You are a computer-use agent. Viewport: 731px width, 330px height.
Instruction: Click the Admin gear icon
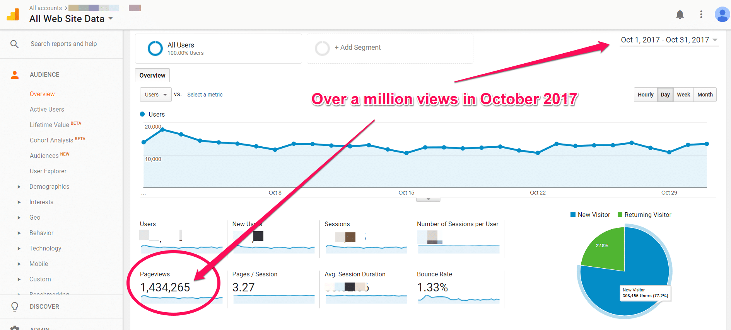(x=15, y=328)
